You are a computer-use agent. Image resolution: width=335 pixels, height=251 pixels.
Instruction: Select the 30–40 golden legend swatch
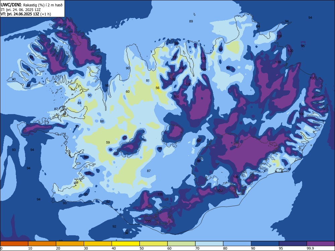98,243
